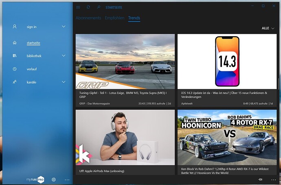Open the ALLE filter dropdown
This screenshot has height=185, width=281.
pyautogui.click(x=268, y=28)
